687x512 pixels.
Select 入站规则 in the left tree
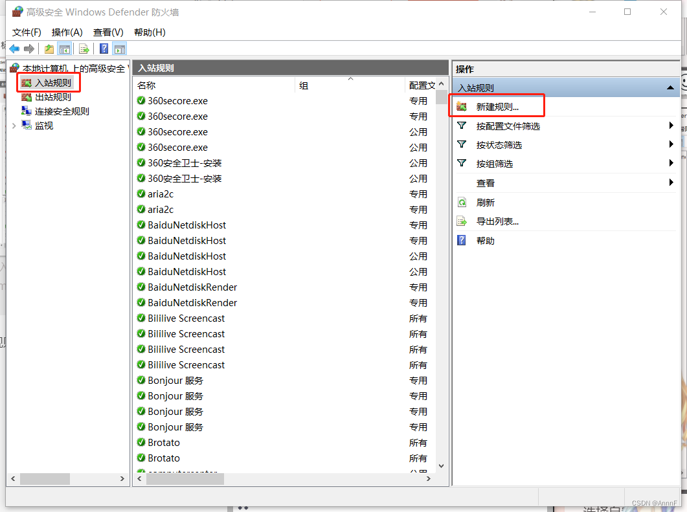53,83
